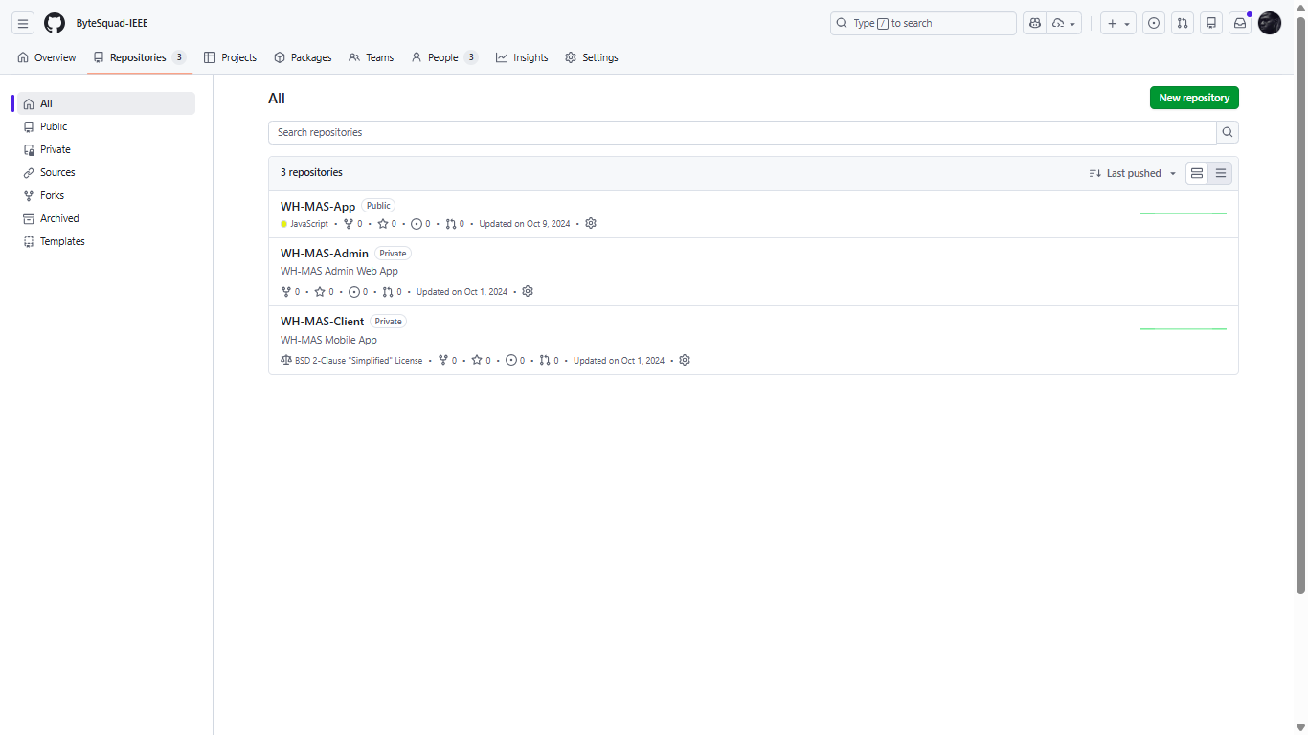Switch to the Projects tab
This screenshot has height=735, width=1308.
(230, 57)
